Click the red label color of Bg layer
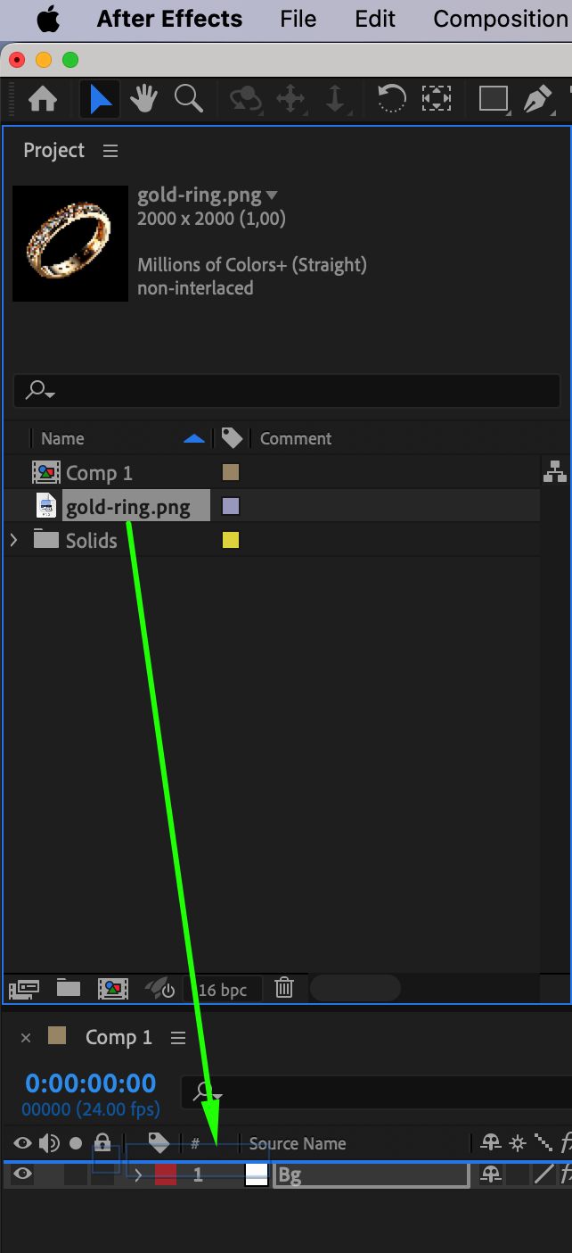This screenshot has height=1253, width=572. coord(166,1175)
